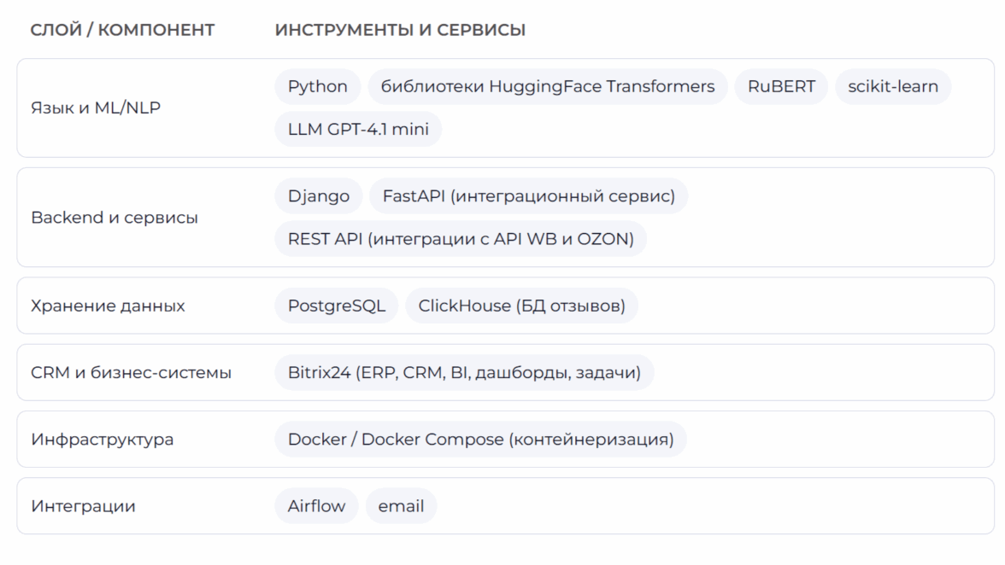Select the "Backend и сервисы" row label

[x=115, y=218]
